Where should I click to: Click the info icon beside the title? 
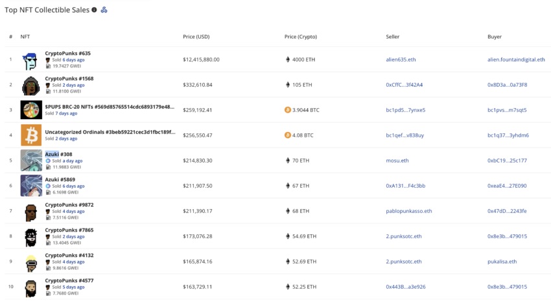94,10
